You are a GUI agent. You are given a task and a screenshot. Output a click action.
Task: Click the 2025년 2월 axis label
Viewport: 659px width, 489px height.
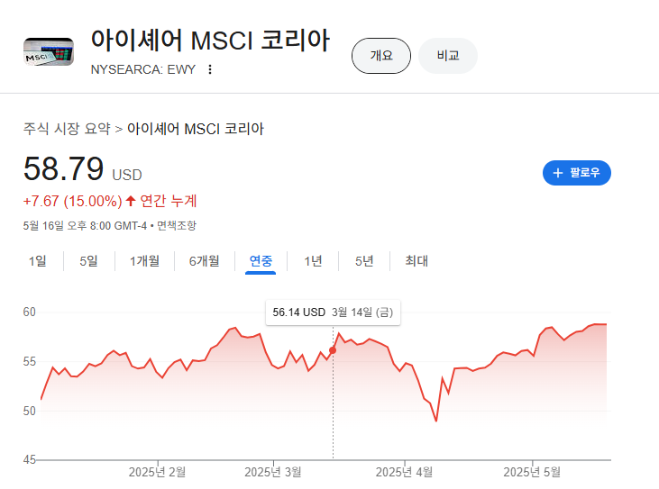point(157,472)
